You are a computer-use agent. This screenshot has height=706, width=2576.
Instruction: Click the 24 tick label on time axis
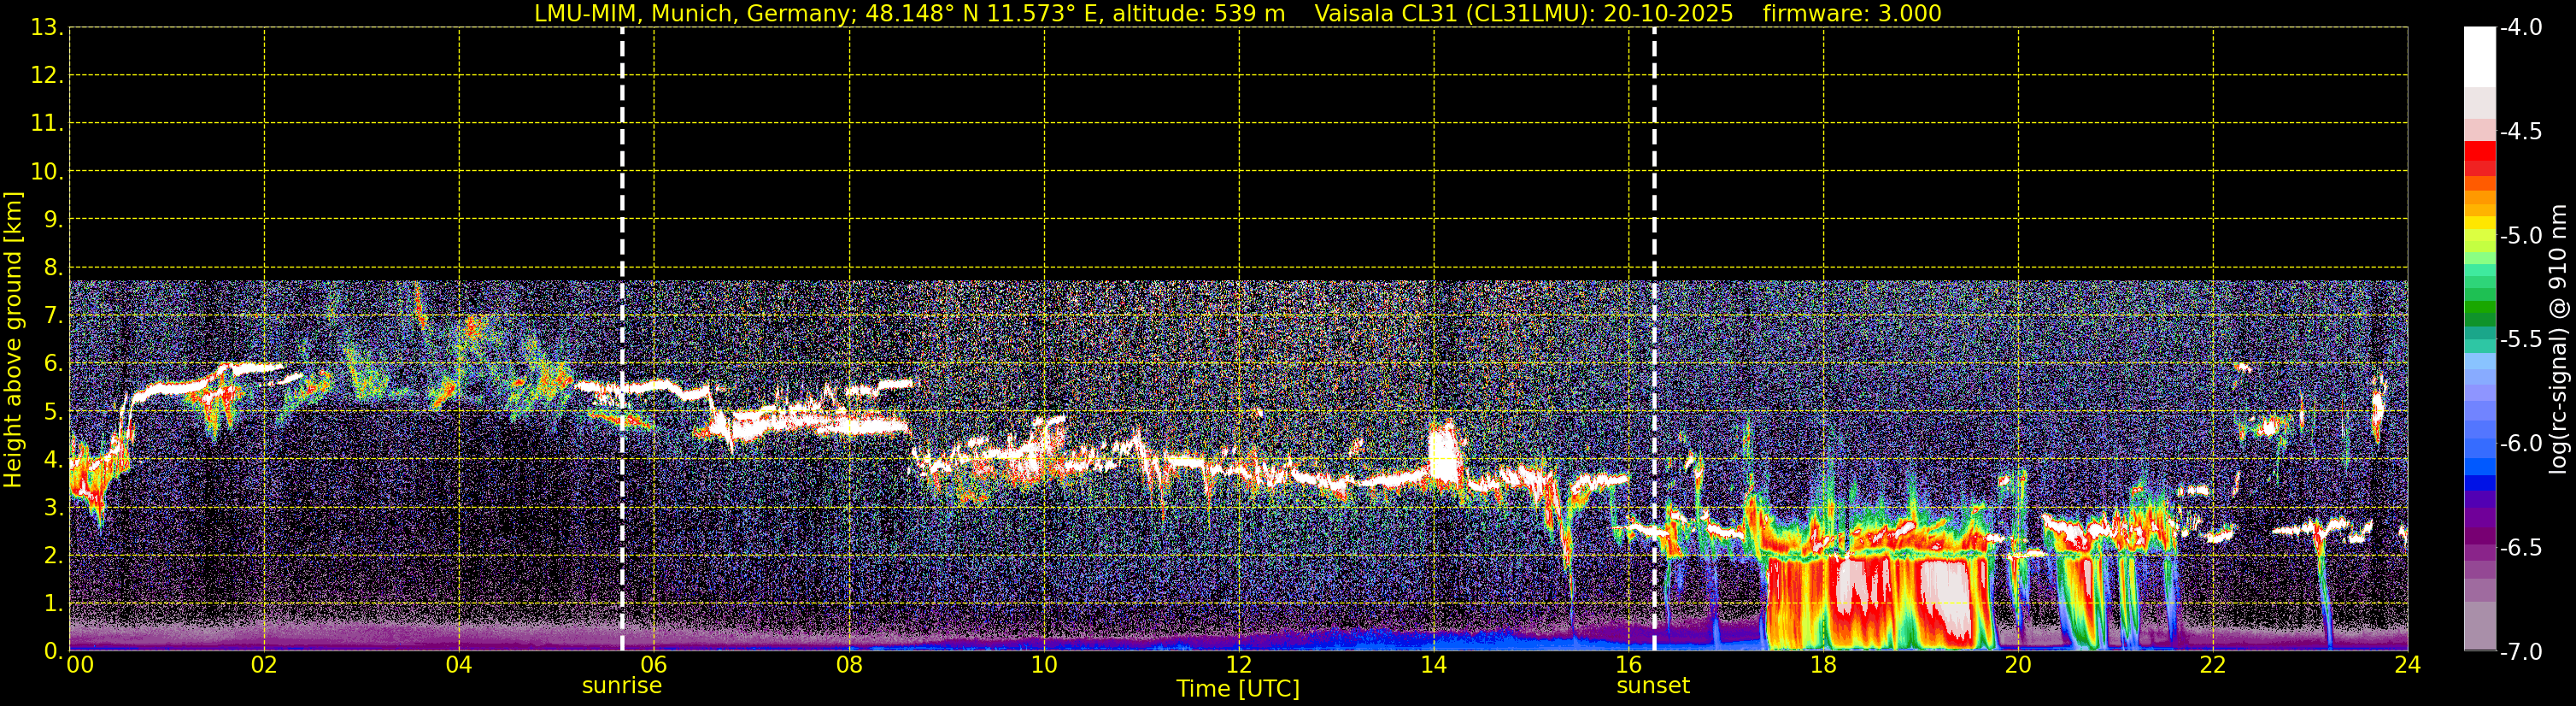click(x=2407, y=665)
